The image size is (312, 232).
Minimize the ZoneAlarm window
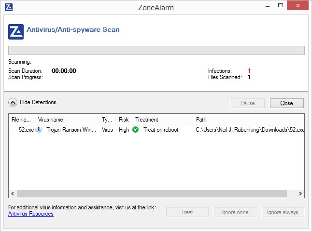point(268,7)
